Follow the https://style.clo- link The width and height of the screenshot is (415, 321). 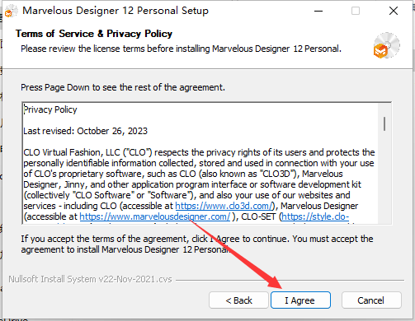[315, 216]
